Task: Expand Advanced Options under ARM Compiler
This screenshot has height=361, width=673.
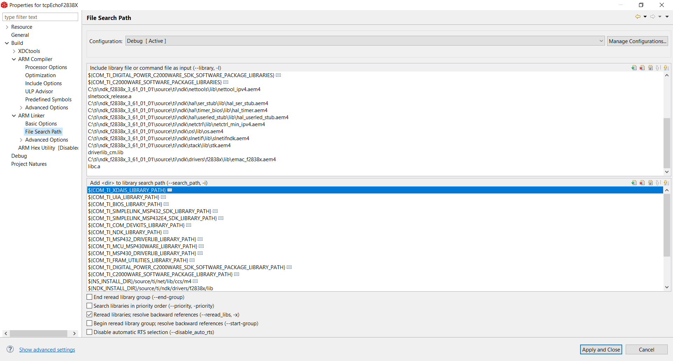Action: click(x=21, y=108)
